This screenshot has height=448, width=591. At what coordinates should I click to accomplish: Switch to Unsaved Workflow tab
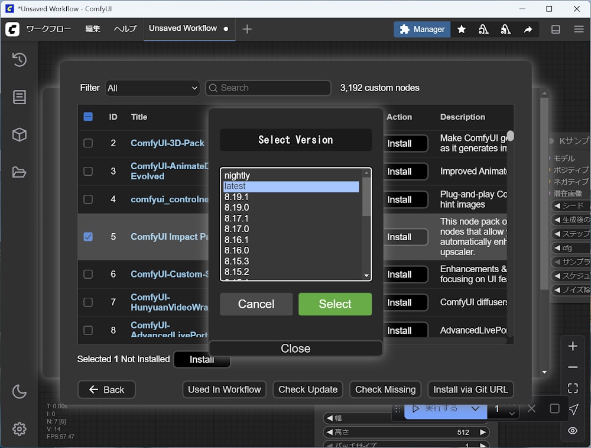(x=183, y=28)
